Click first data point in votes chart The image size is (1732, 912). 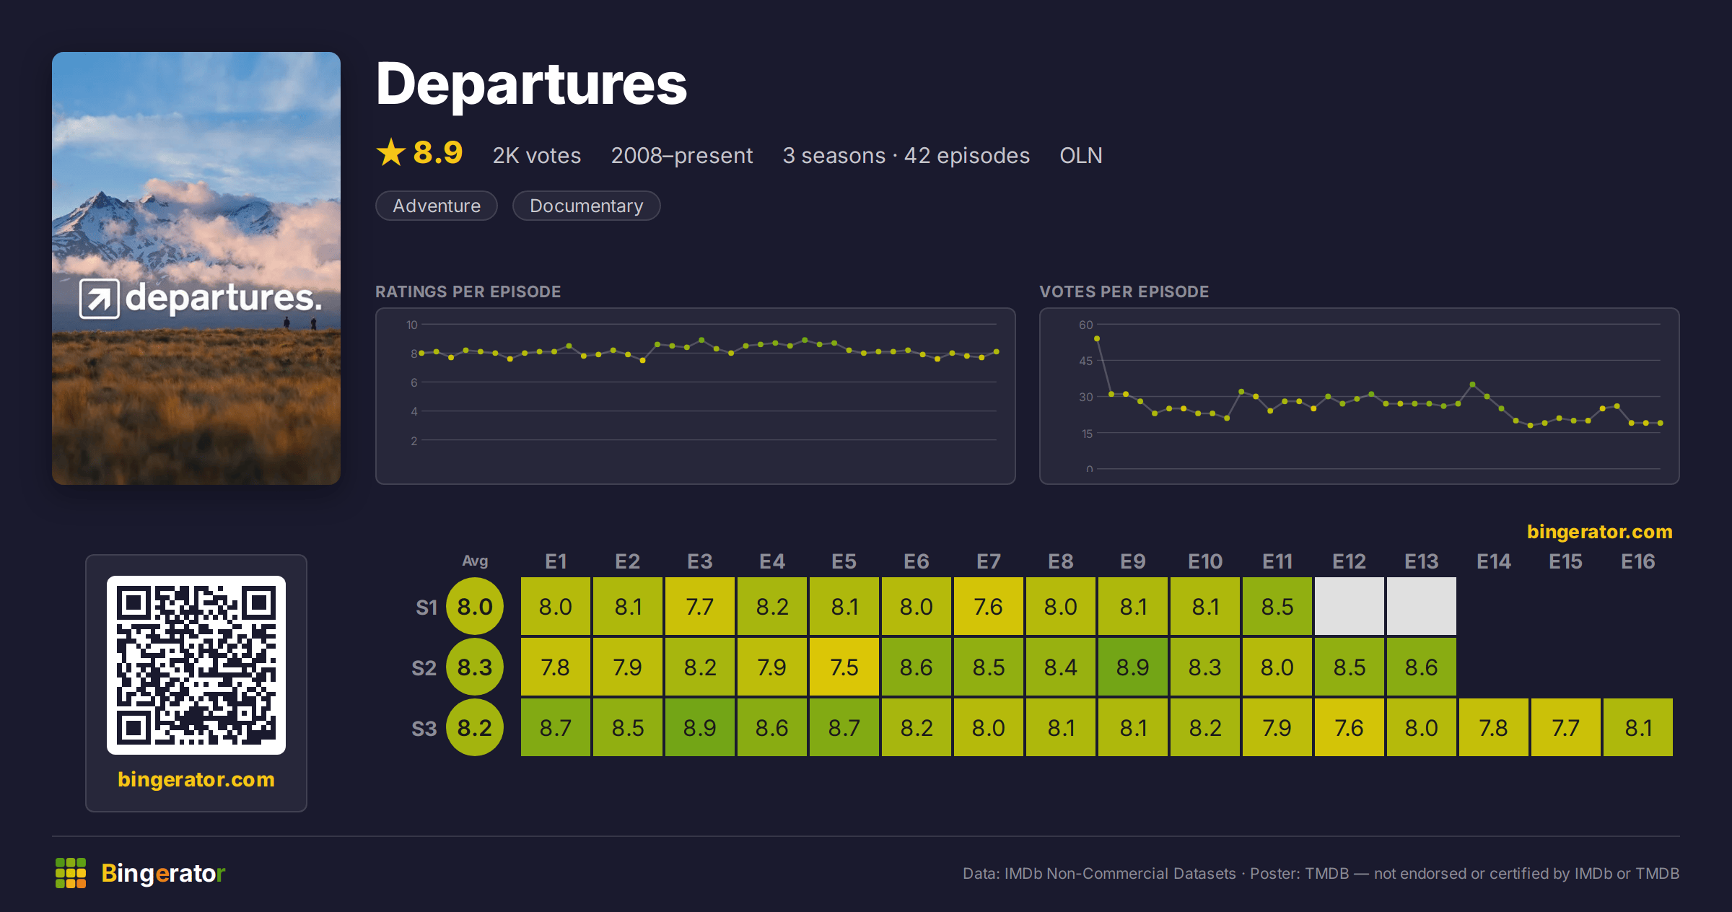click(1097, 338)
